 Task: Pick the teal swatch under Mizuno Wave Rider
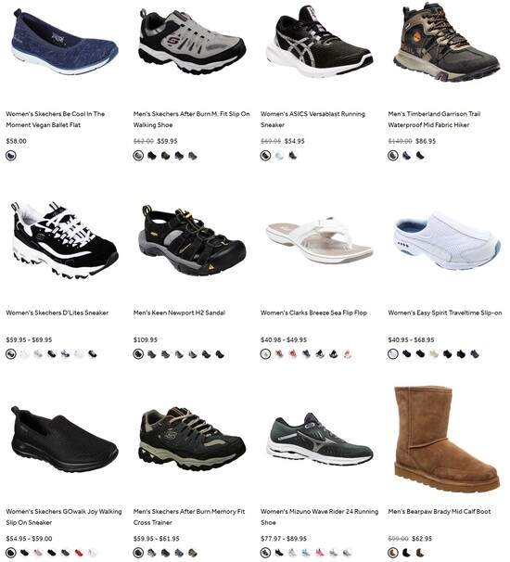pos(306,553)
